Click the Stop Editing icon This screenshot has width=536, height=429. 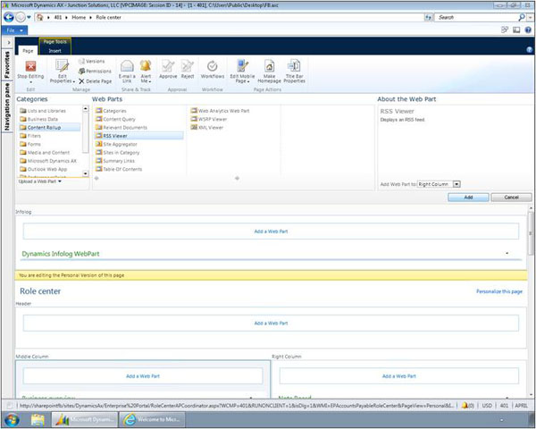coord(30,66)
